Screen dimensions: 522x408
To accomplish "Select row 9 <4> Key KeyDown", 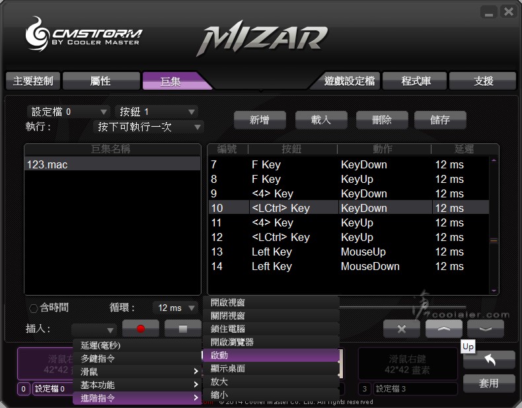I will pos(349,193).
